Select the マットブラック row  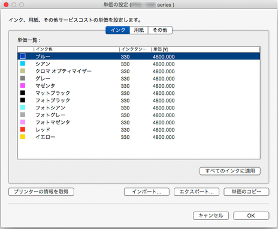[x=139, y=93]
